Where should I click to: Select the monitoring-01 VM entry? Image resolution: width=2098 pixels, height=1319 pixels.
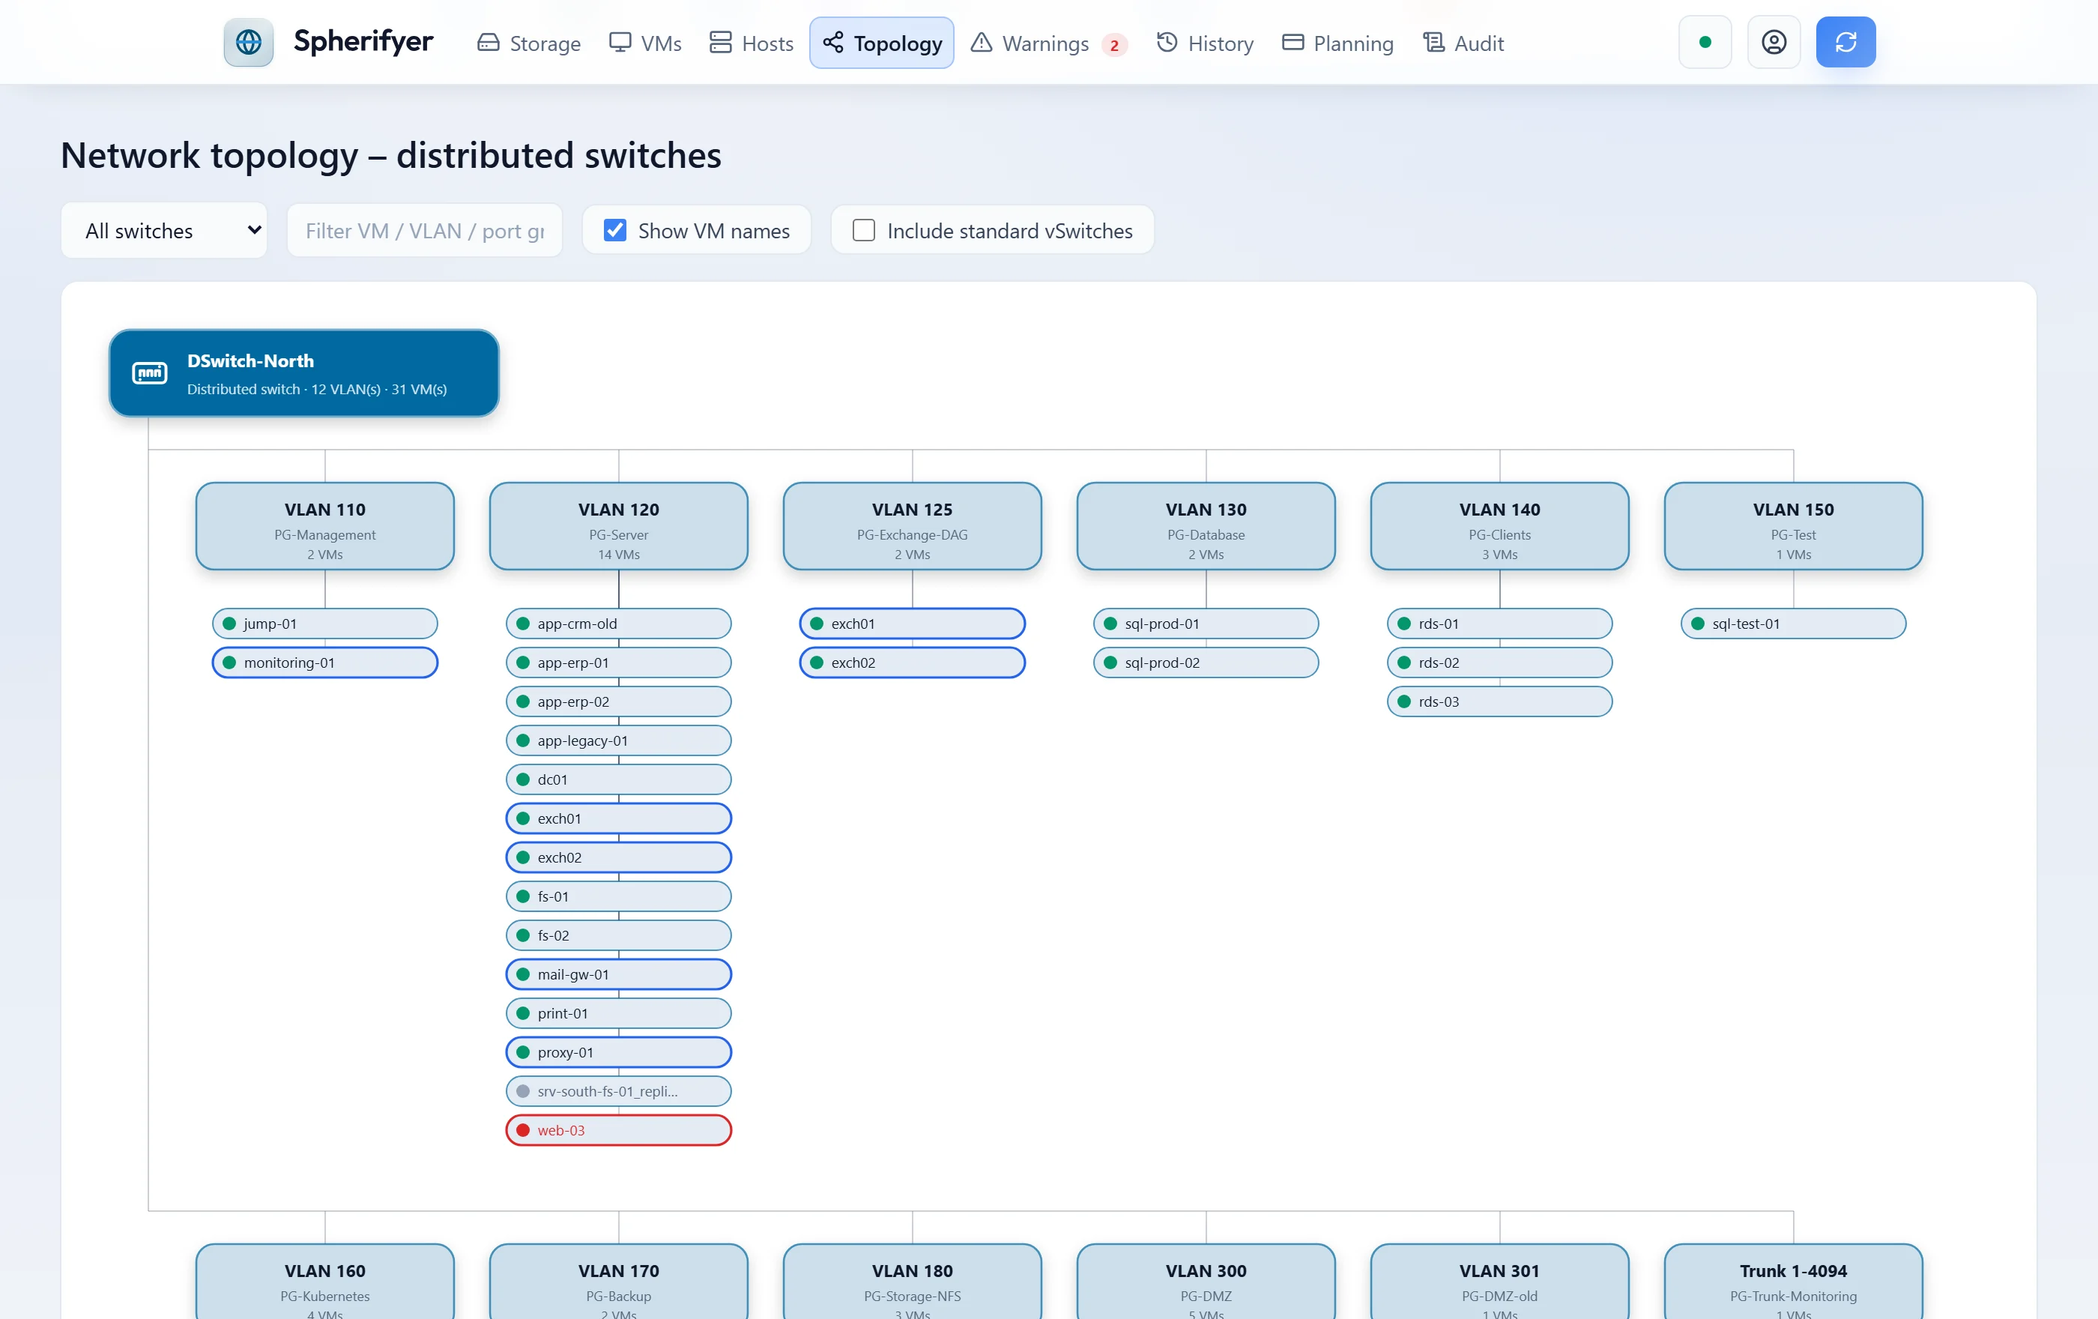pos(325,662)
